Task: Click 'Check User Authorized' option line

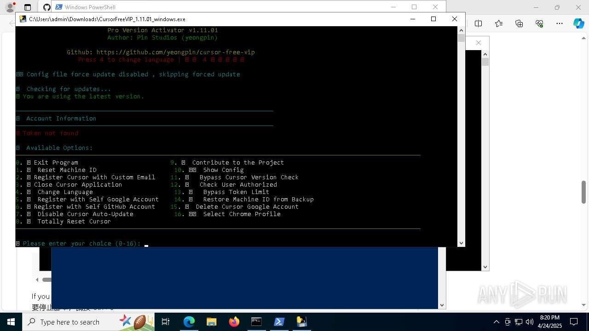Action: click(x=224, y=185)
